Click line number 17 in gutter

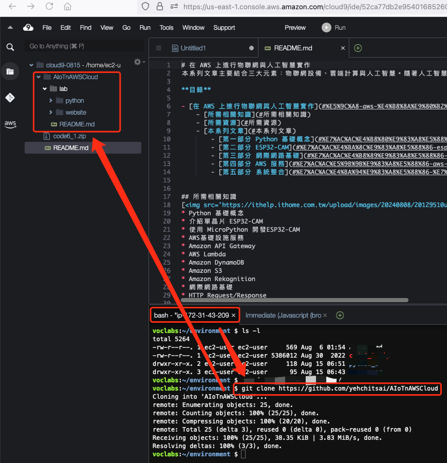click(167, 197)
